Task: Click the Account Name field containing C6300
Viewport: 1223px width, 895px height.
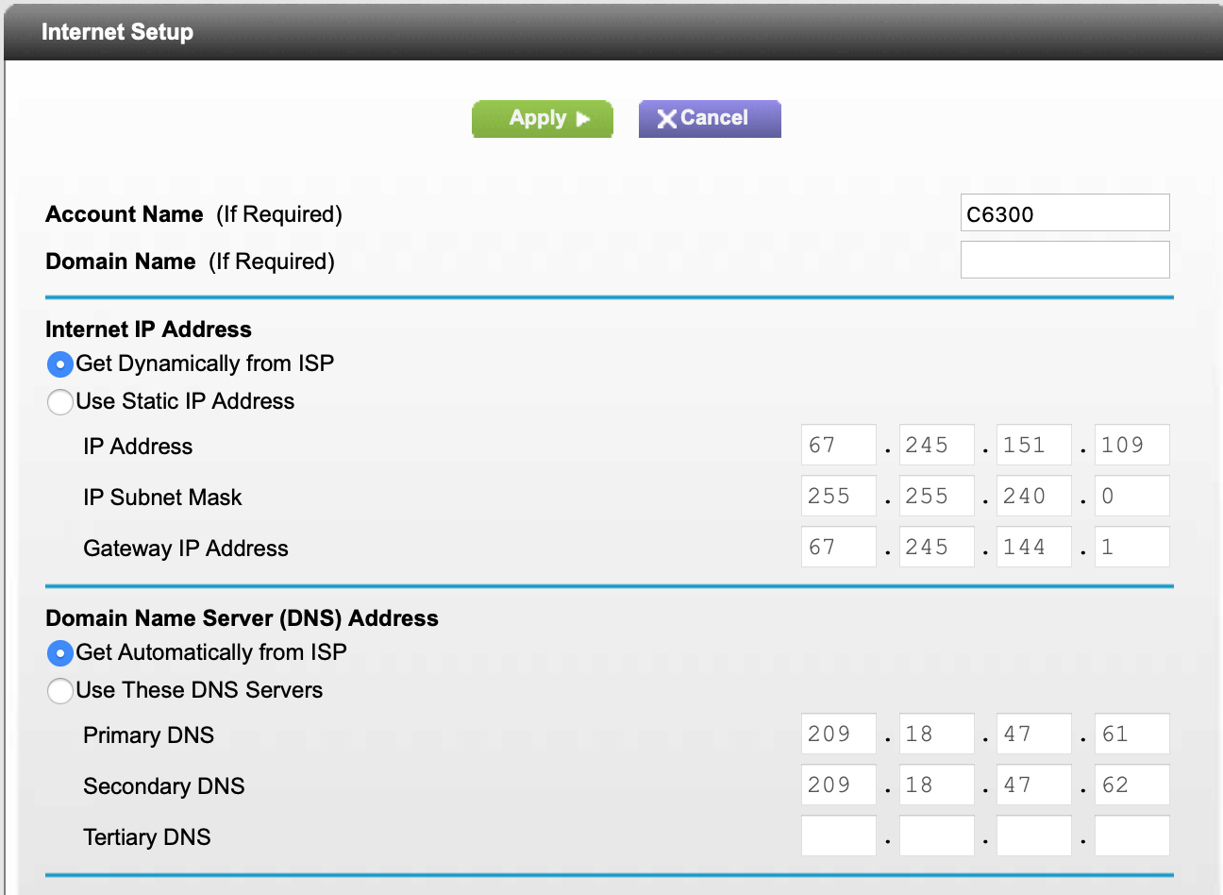Action: pyautogui.click(x=1064, y=212)
